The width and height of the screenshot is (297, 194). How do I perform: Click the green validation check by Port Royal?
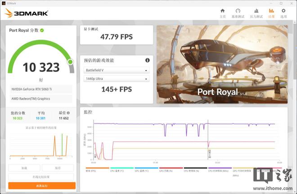[x=42, y=30]
